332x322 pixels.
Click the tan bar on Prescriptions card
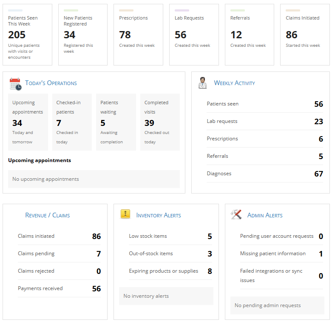126,10
